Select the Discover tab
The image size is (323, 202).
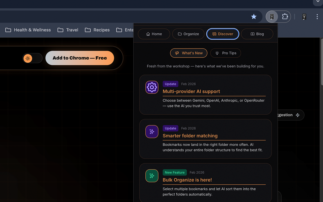click(x=223, y=34)
